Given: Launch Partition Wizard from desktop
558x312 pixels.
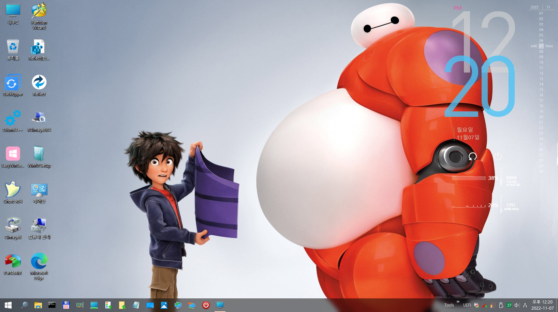Looking at the screenshot, I should 39,16.
